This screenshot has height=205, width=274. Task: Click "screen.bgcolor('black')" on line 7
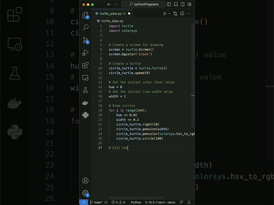130,54
